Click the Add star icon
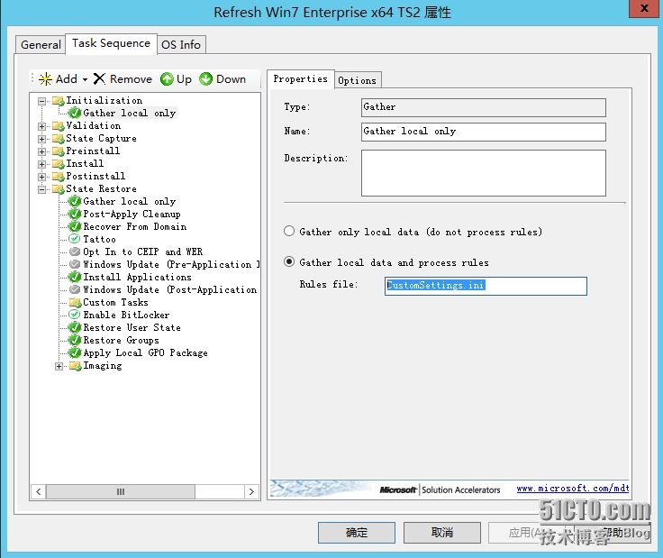663x558 pixels. point(45,79)
